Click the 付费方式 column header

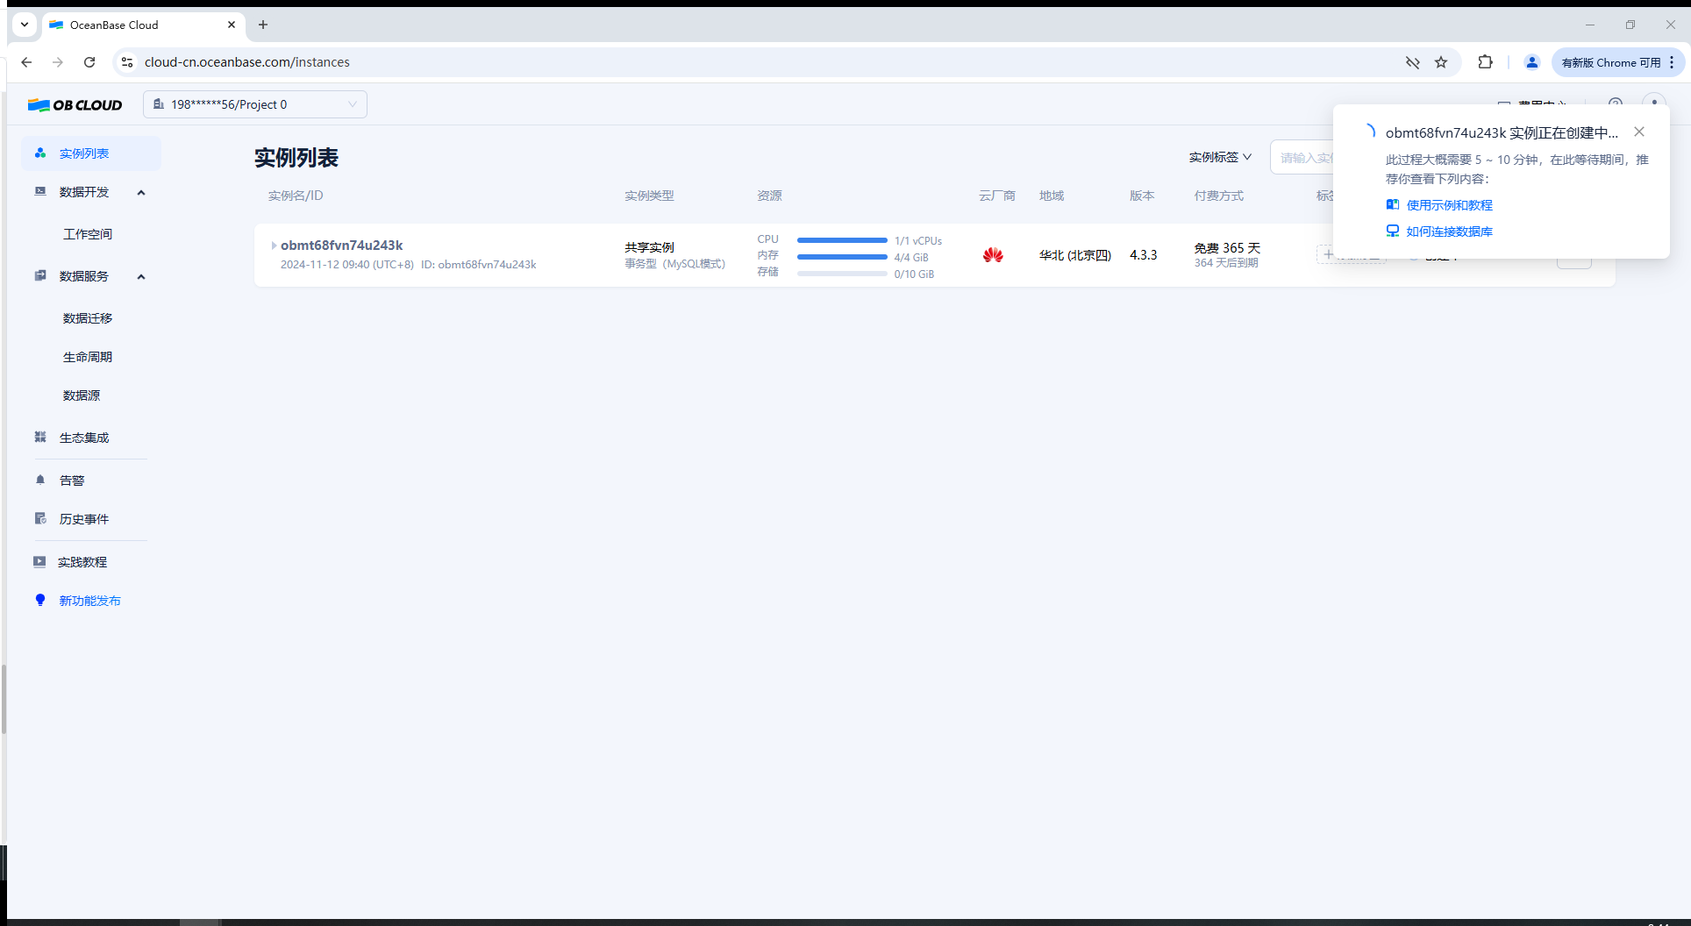pyautogui.click(x=1218, y=196)
